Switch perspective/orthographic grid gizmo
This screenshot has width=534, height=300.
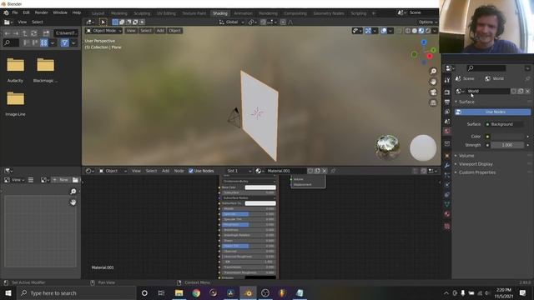[x=433, y=102]
